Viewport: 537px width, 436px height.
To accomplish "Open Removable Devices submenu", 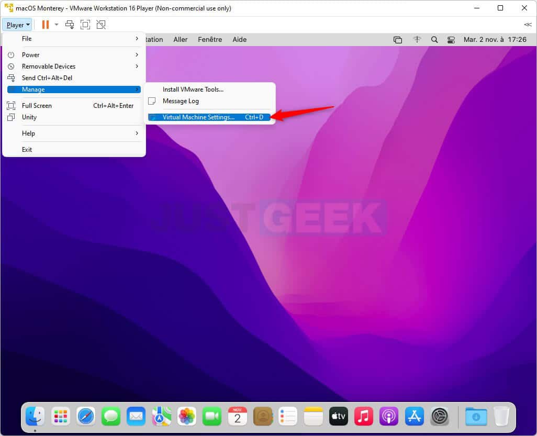I will 74,66.
